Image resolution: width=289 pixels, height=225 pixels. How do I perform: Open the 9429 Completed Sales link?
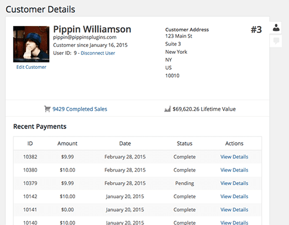[x=80, y=109]
